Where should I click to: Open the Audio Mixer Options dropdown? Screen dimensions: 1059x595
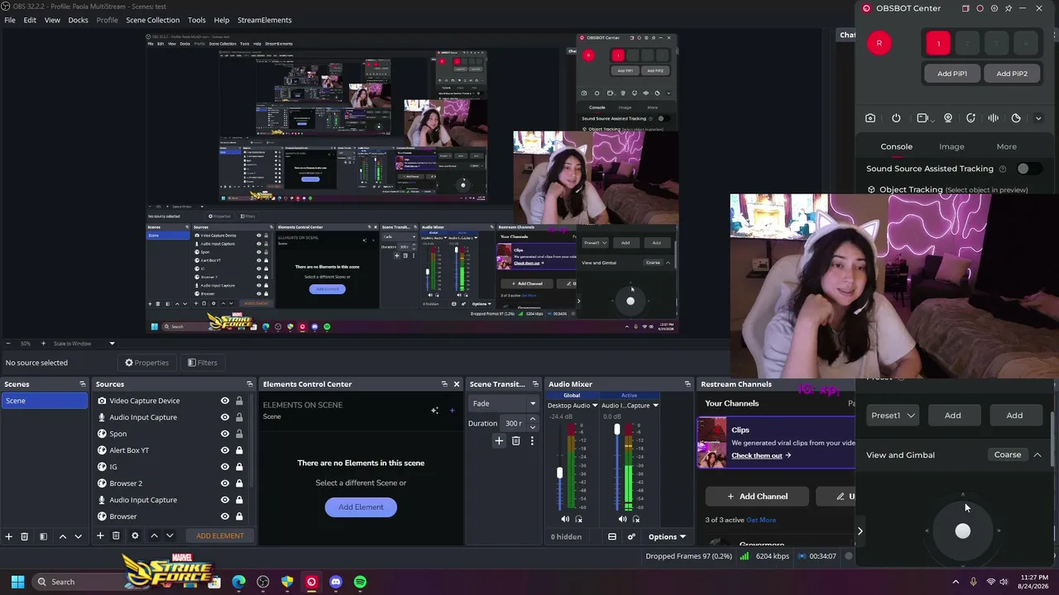pyautogui.click(x=667, y=537)
